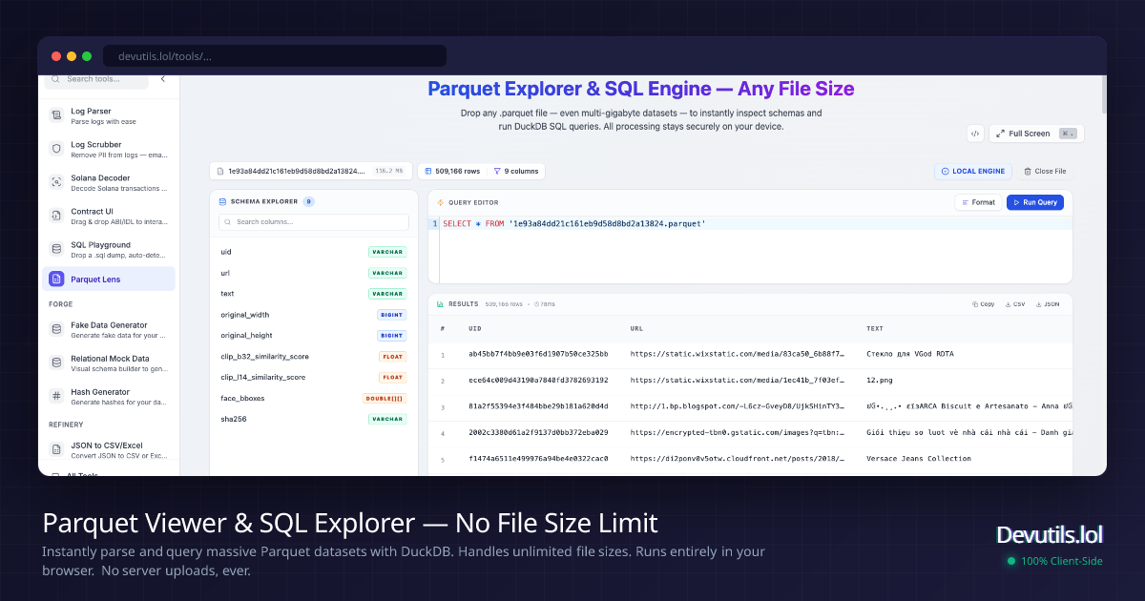Click the Close File button
This screenshot has width=1145, height=601.
(1045, 172)
